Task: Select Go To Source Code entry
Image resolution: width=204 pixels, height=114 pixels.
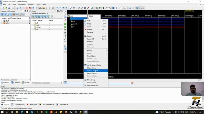Action: click(96, 65)
